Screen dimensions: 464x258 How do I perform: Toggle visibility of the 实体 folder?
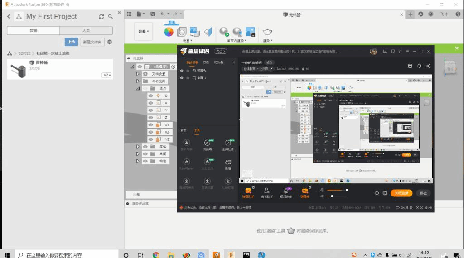click(x=145, y=147)
